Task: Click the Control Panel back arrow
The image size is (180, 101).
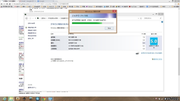Action: click(26, 18)
